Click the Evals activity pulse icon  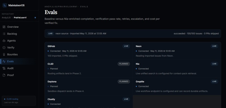pyautogui.click(x=4, y=61)
